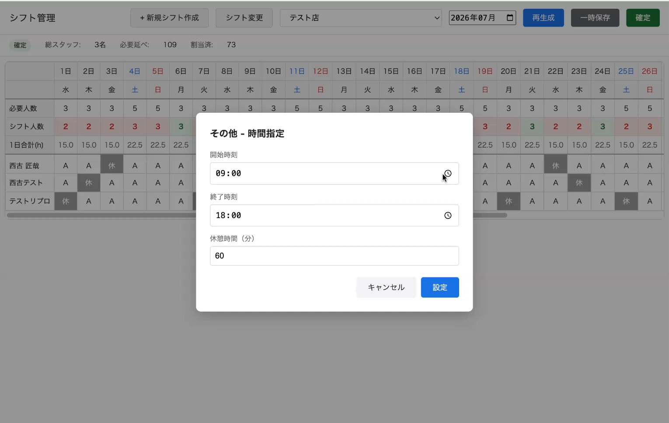669x423 pixels.
Task: Open clock picker for 終了時刻
Action: 448,215
